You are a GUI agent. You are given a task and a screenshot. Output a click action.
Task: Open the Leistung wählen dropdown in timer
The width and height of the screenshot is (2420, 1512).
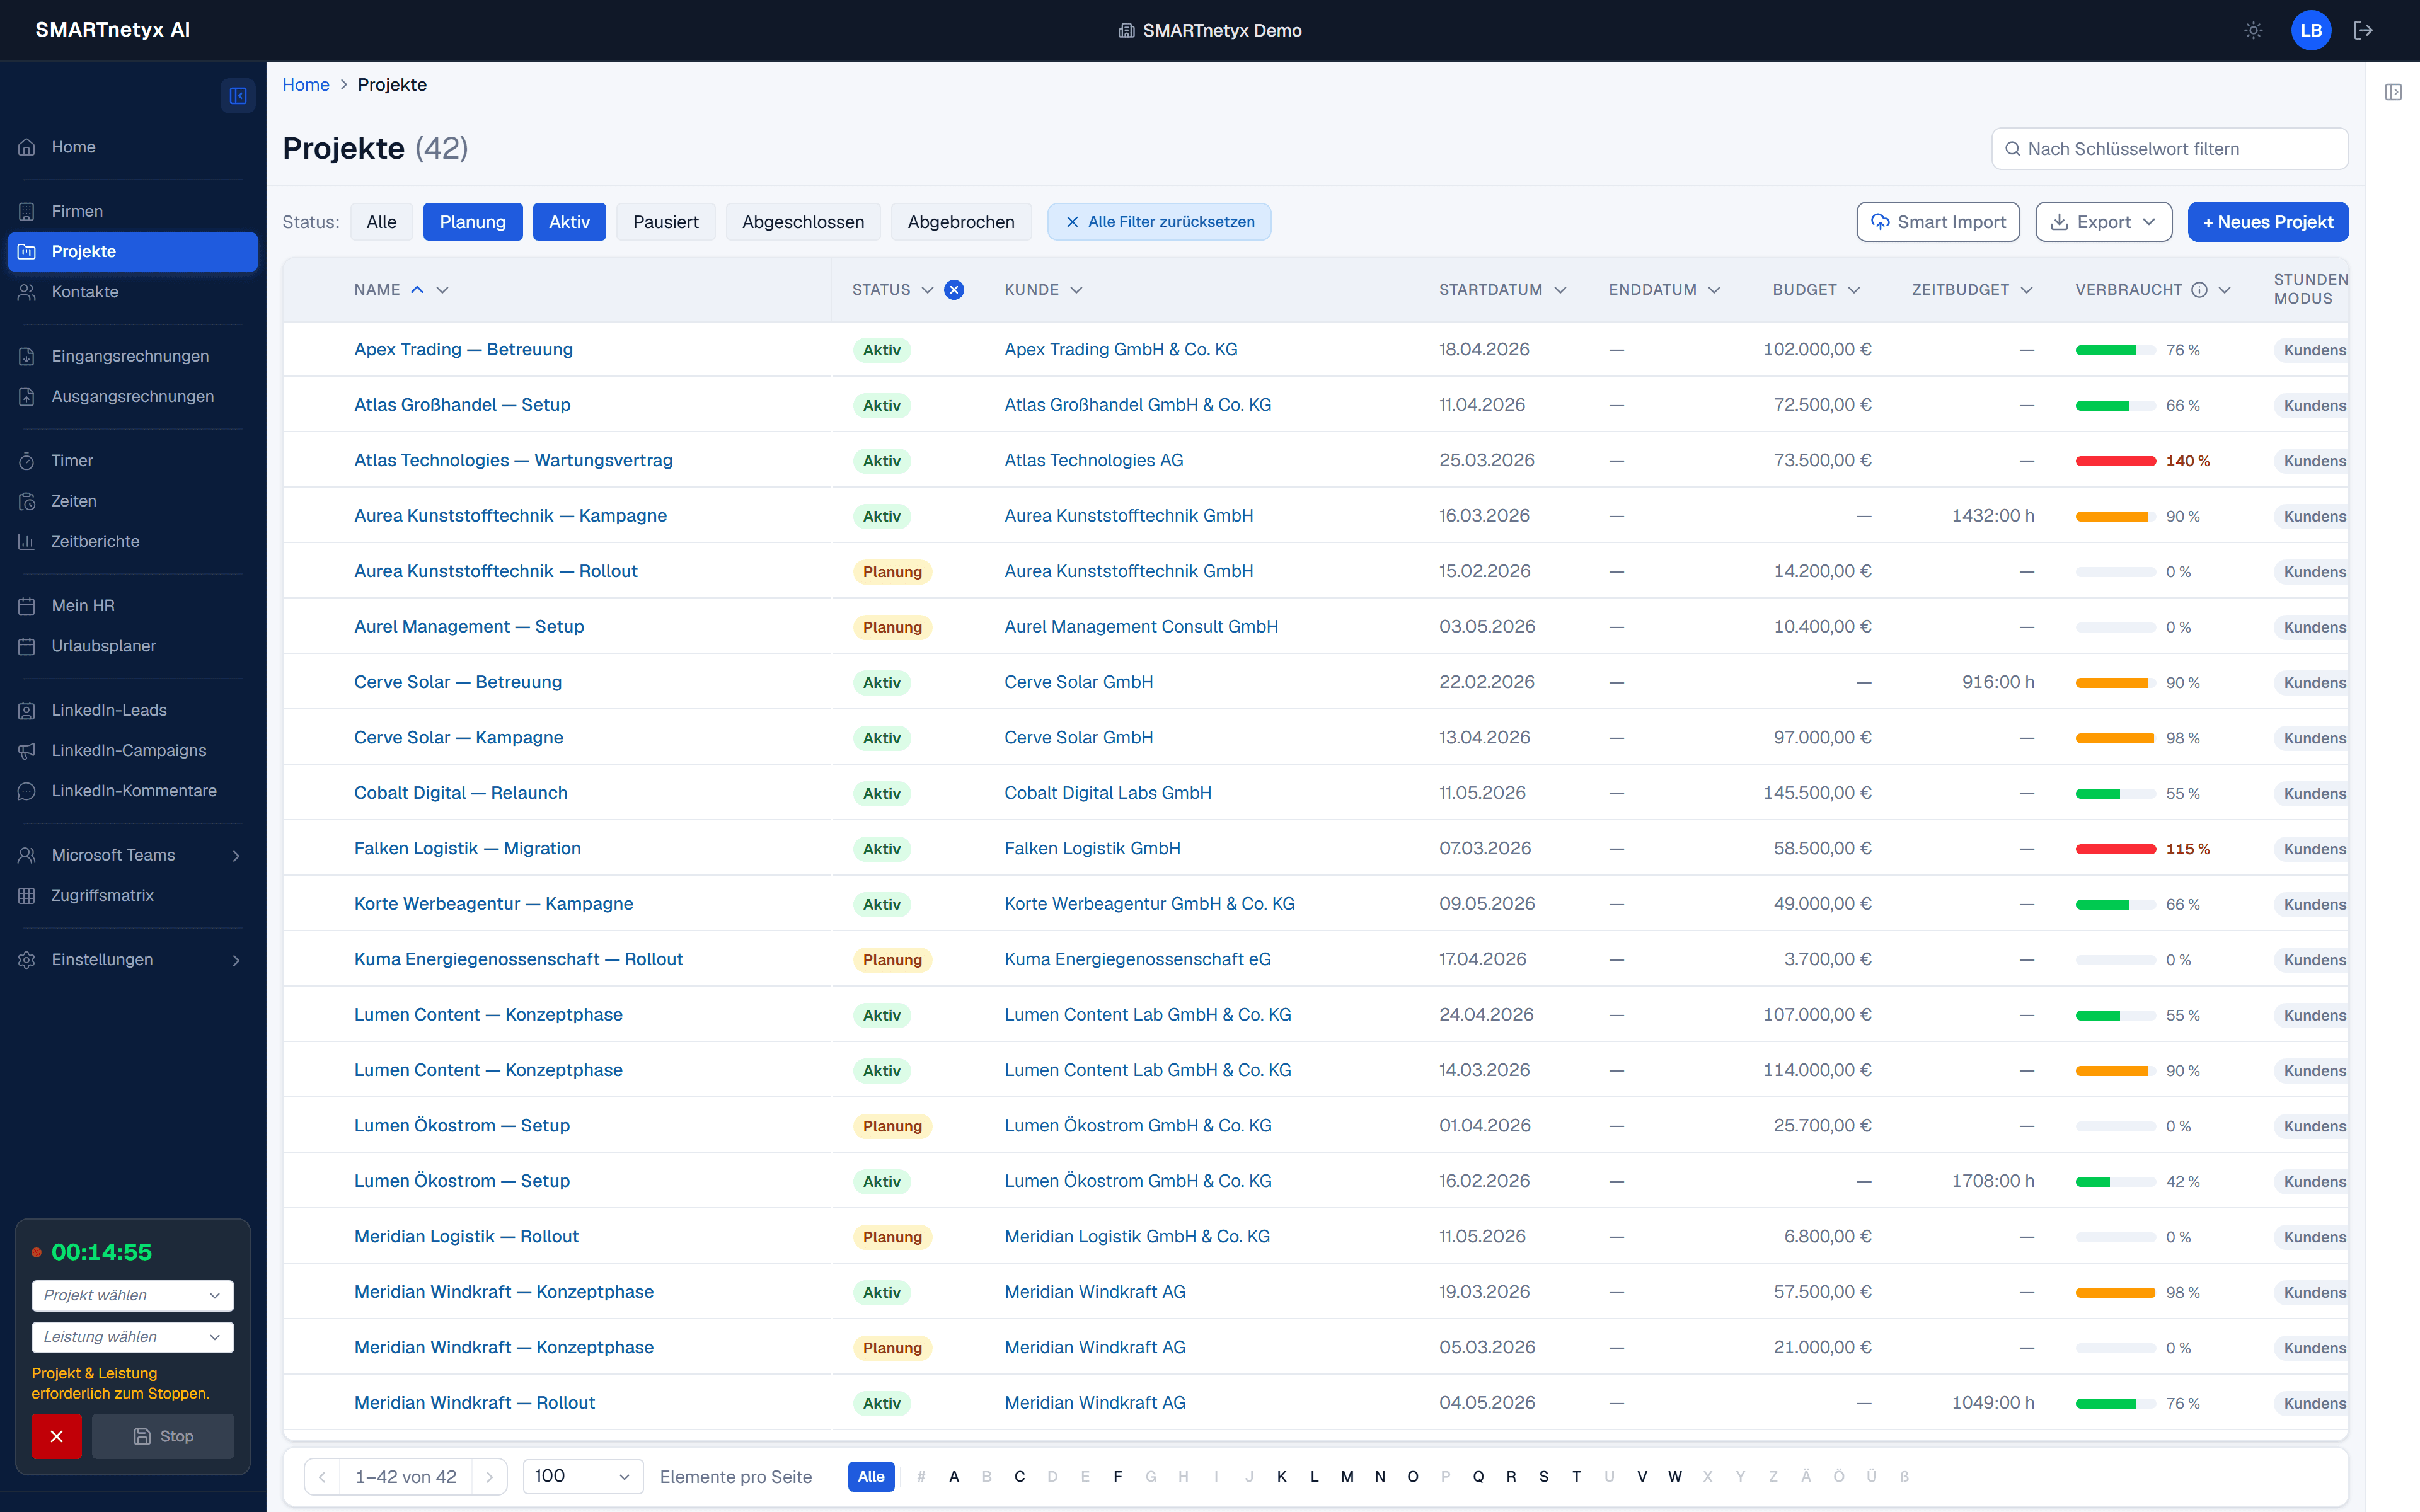point(132,1337)
